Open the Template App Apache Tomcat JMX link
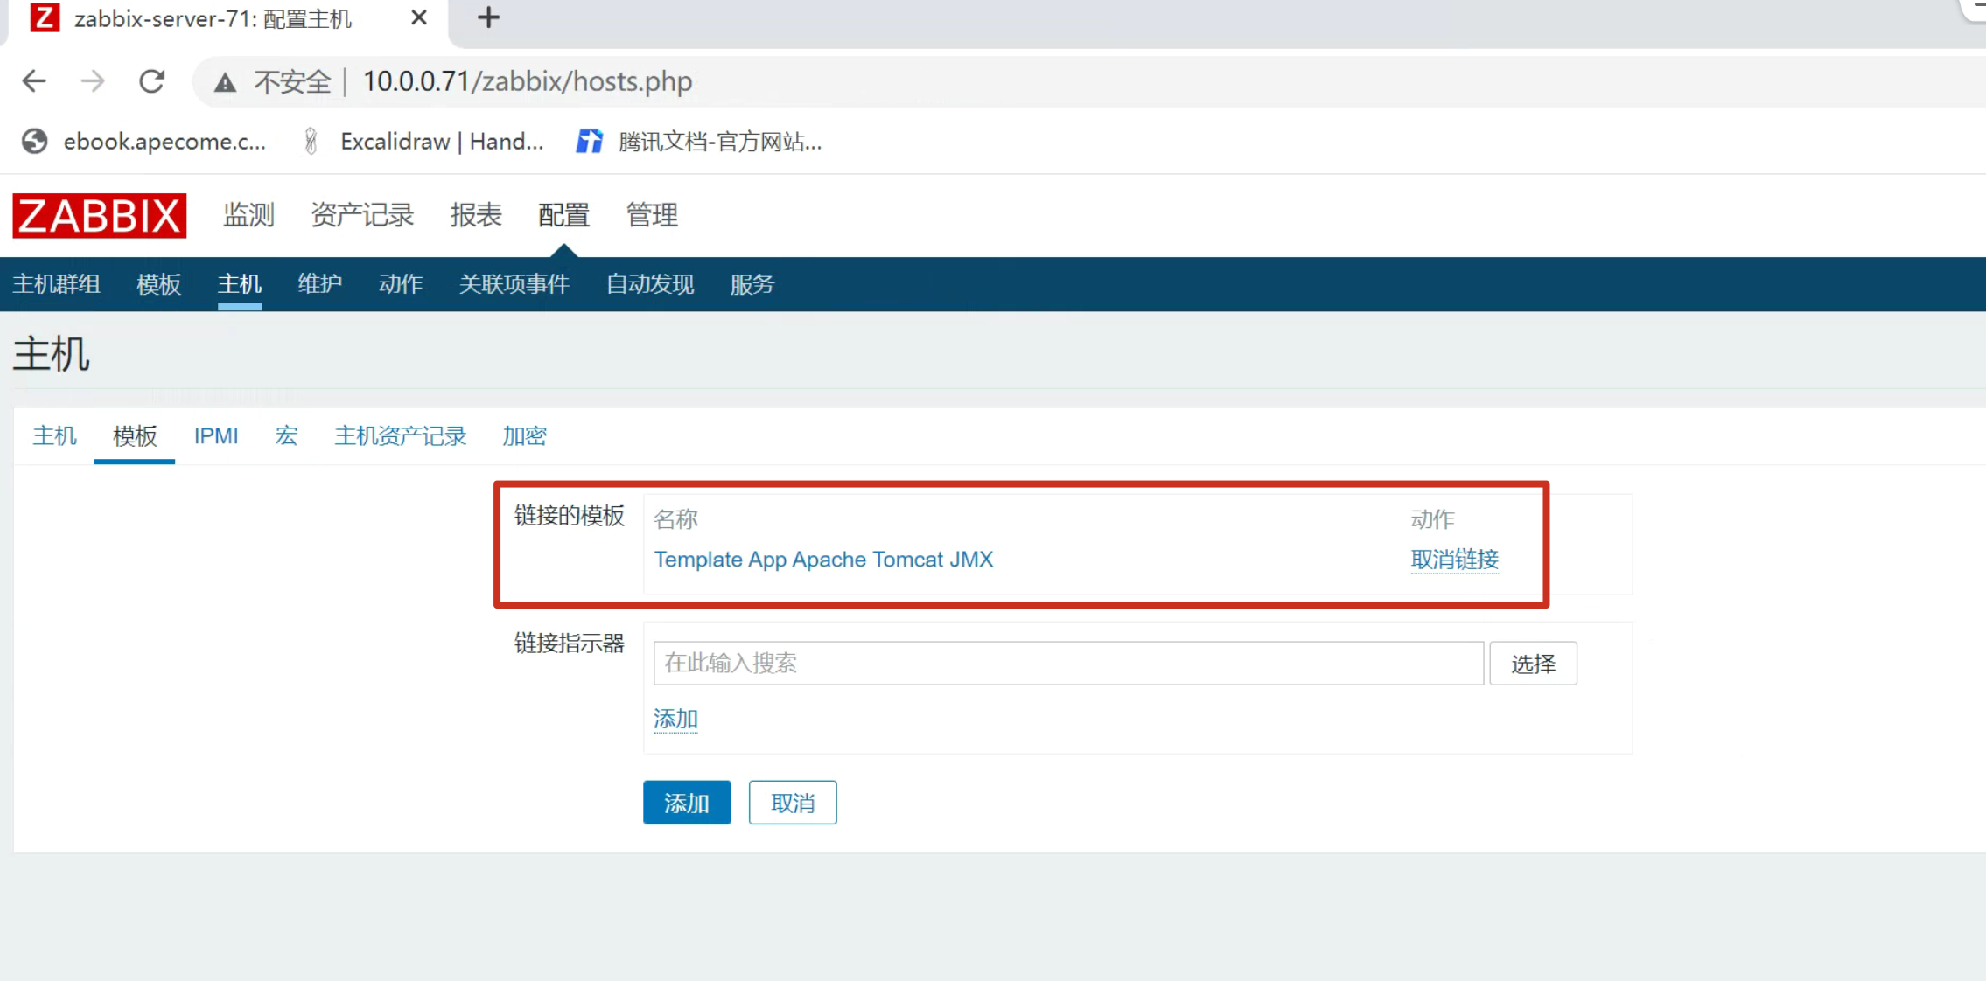The image size is (1986, 981). 823,560
